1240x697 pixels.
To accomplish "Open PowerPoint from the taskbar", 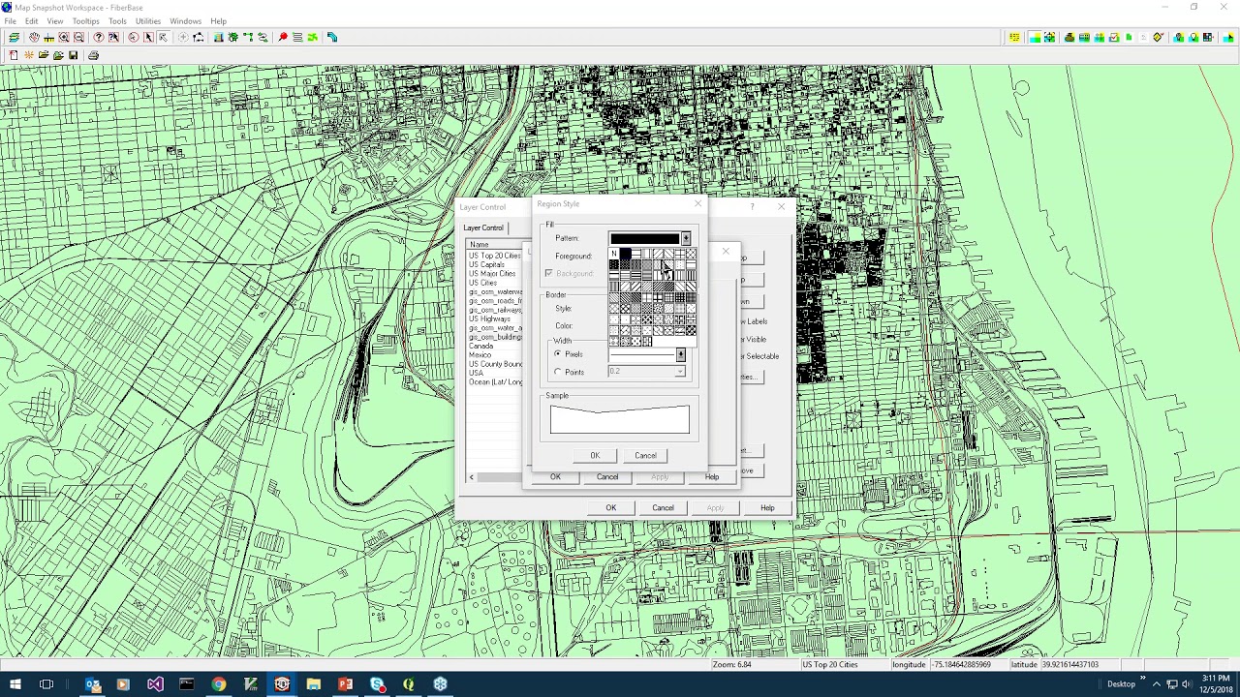I will (345, 684).
